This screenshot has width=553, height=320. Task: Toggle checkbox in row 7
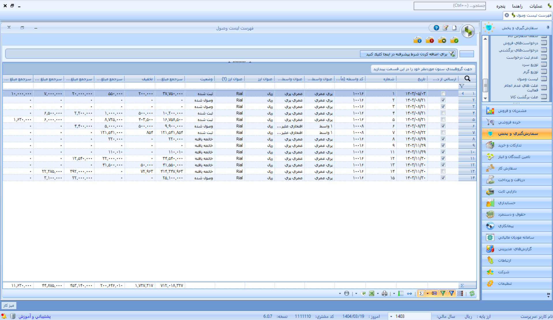pyautogui.click(x=443, y=132)
